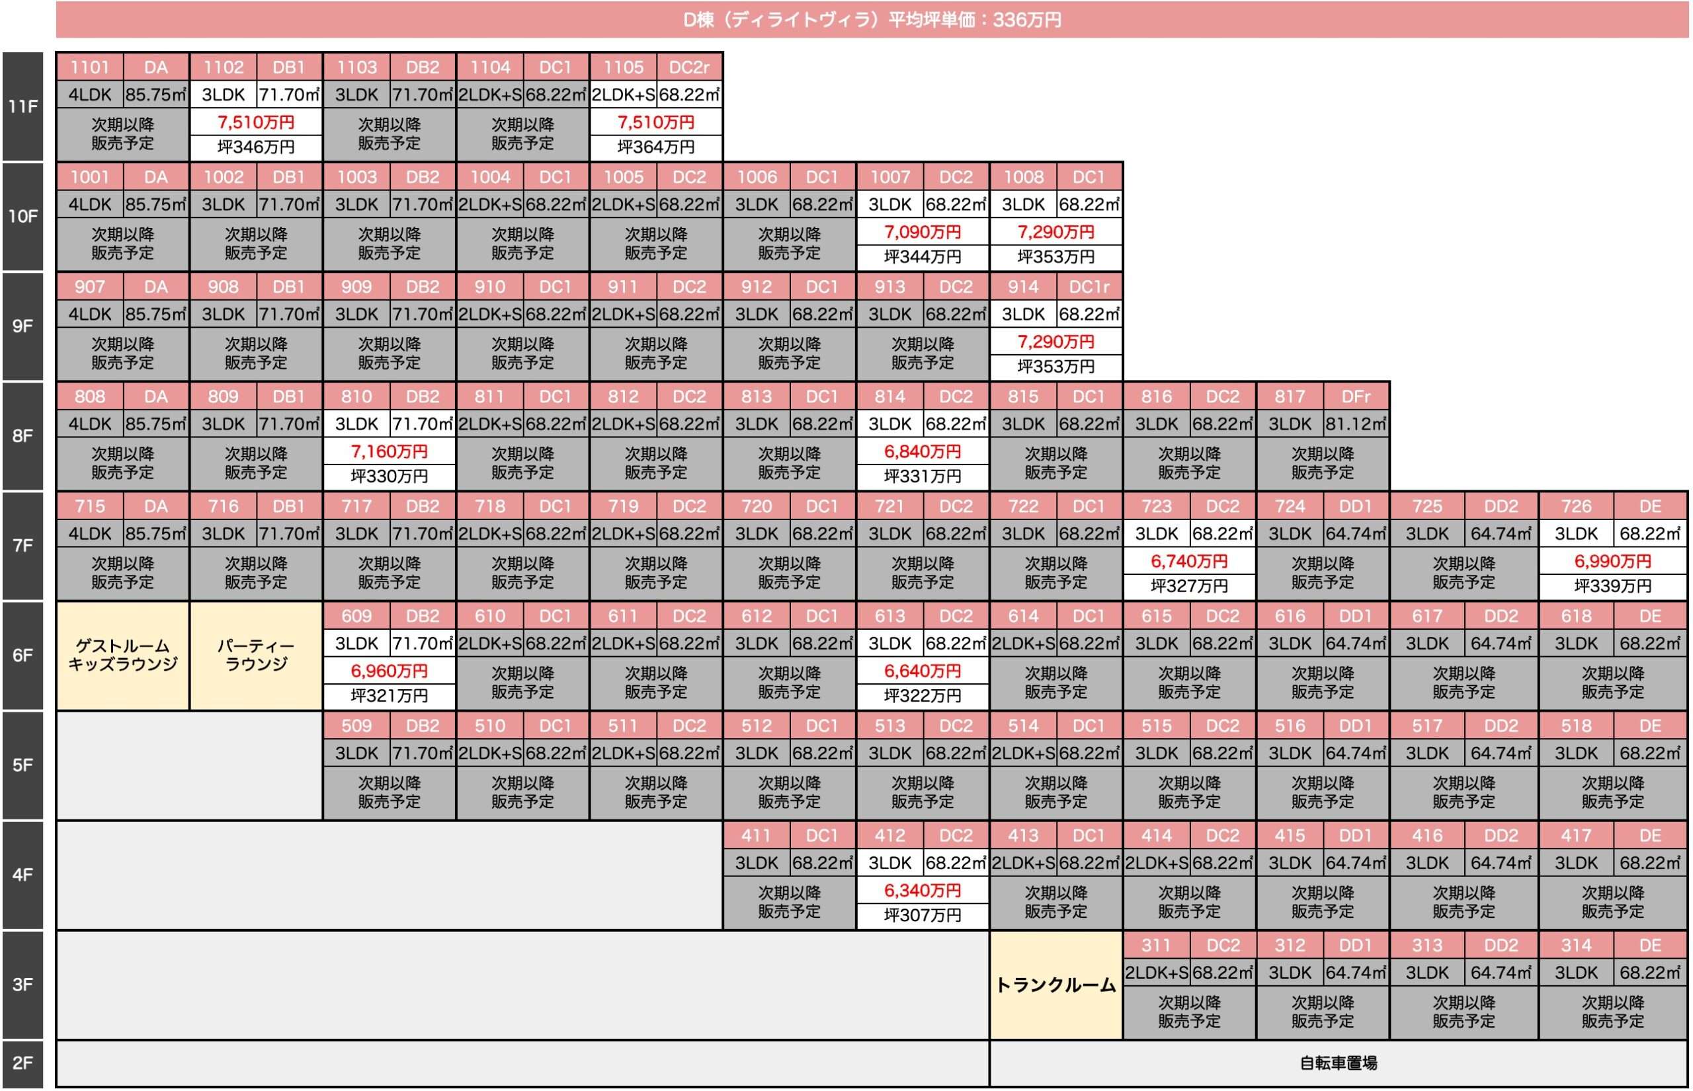This screenshot has height=1091, width=1693.
Task: Click unit number 311
Action: 1156,946
